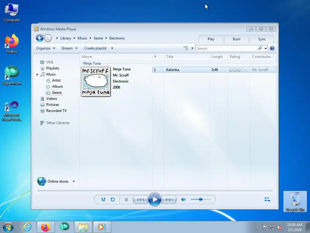The width and height of the screenshot is (310, 233).
Task: Sort by the Album column header
Action: pyautogui.click(x=116, y=57)
